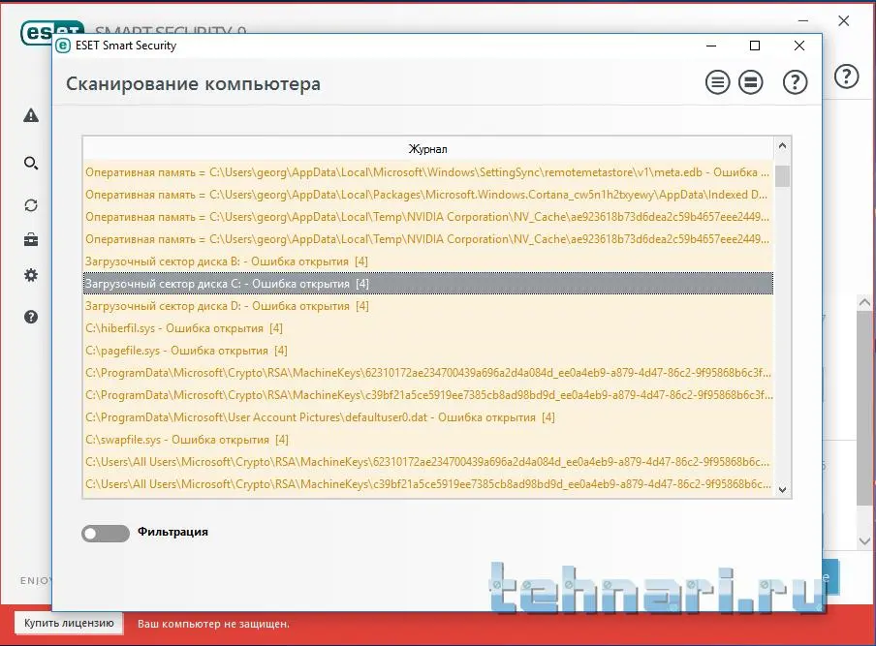
Task: Open help question icon in left sidebar
Action: pos(31,317)
